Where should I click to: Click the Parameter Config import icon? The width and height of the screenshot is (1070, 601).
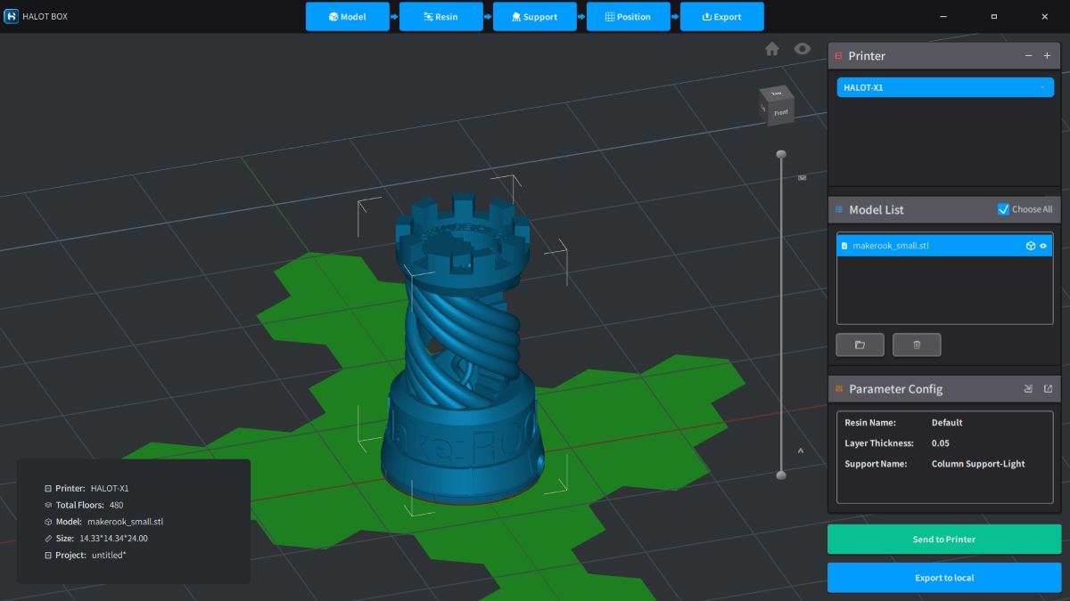point(1028,389)
